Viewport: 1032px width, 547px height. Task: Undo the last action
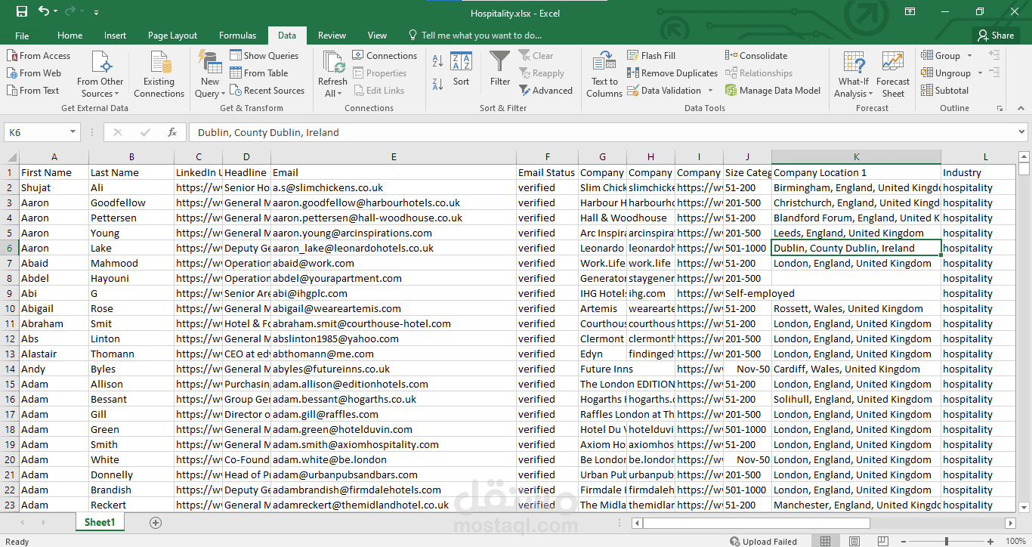click(x=44, y=11)
